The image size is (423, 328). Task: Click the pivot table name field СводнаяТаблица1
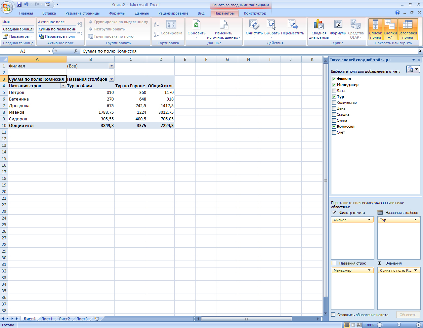click(18, 29)
